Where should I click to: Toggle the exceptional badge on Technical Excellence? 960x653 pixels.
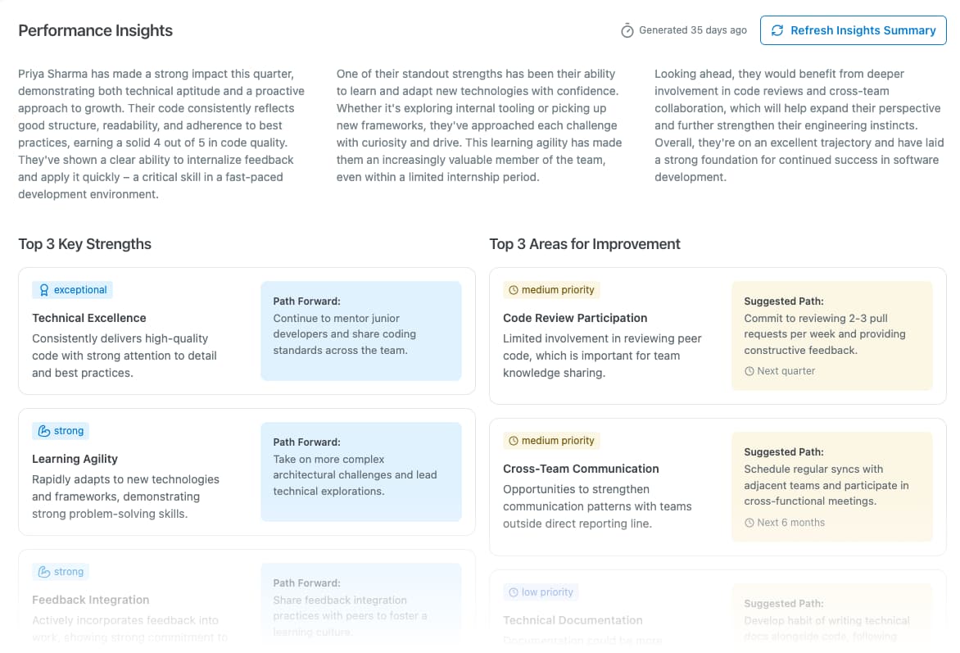(x=72, y=289)
